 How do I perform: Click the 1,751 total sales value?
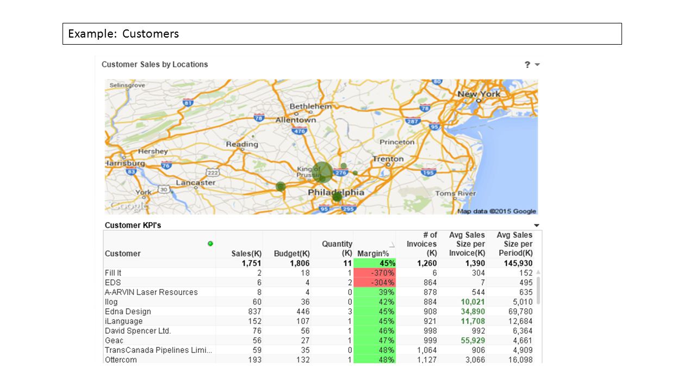pyautogui.click(x=252, y=264)
